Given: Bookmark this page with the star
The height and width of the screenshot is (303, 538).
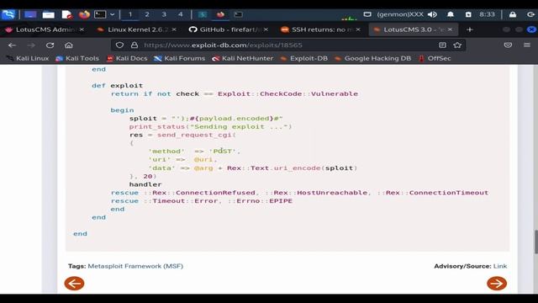Looking at the screenshot, I should click(x=457, y=45).
